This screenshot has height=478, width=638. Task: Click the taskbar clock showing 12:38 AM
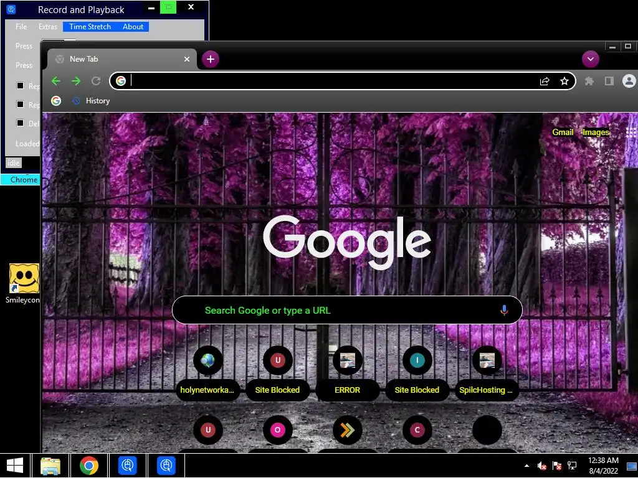coord(603,466)
